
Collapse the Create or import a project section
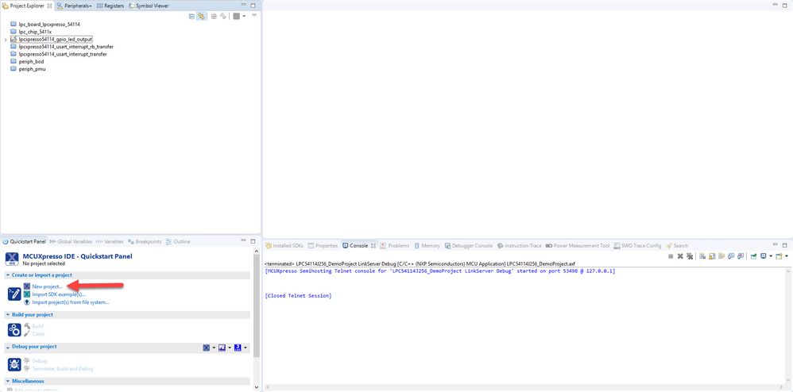point(8,275)
